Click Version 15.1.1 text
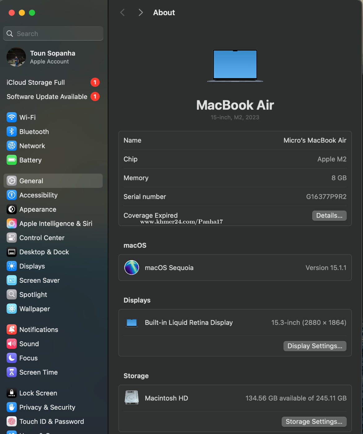The image size is (363, 434). [326, 268]
